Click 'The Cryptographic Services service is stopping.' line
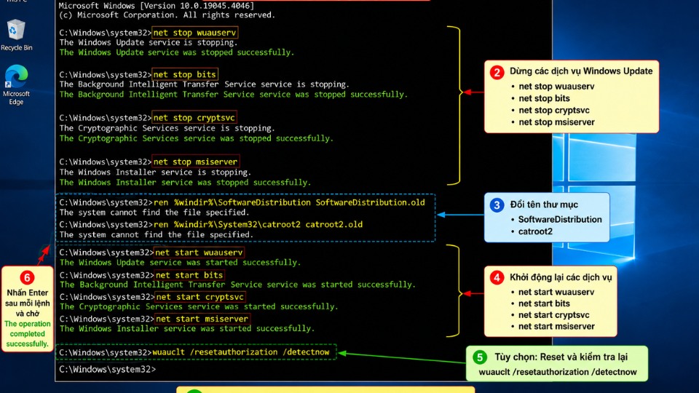This screenshot has width=699, height=393. tap(167, 128)
